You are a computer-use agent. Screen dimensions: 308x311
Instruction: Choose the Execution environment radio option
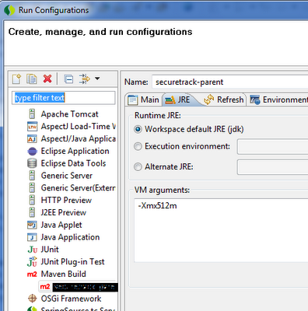tap(138, 146)
